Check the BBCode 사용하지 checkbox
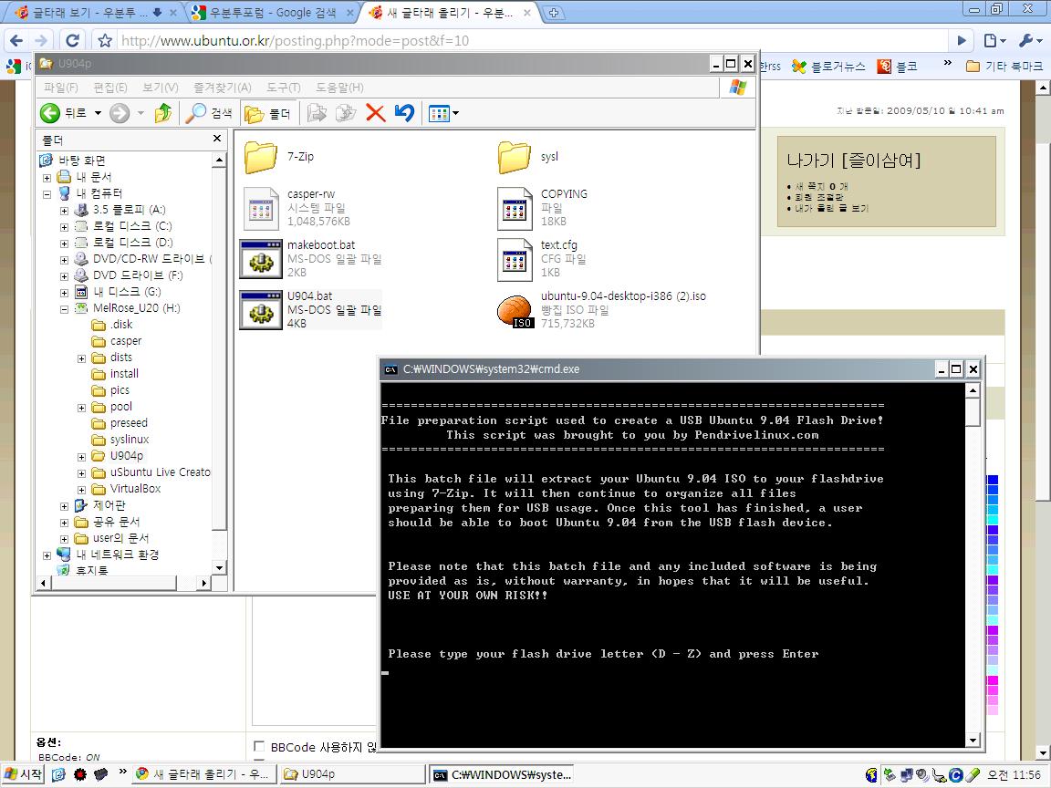Viewport: 1051px width, 788px height. tap(259, 746)
